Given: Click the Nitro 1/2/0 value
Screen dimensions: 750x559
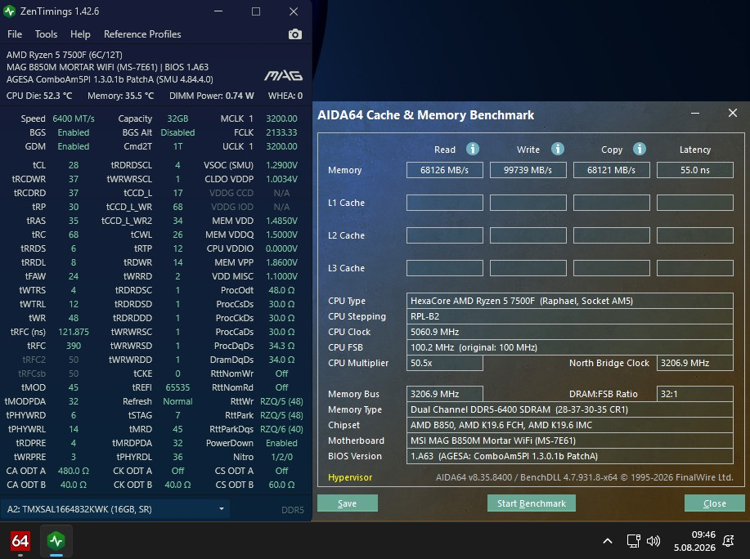Looking at the screenshot, I should [281, 457].
